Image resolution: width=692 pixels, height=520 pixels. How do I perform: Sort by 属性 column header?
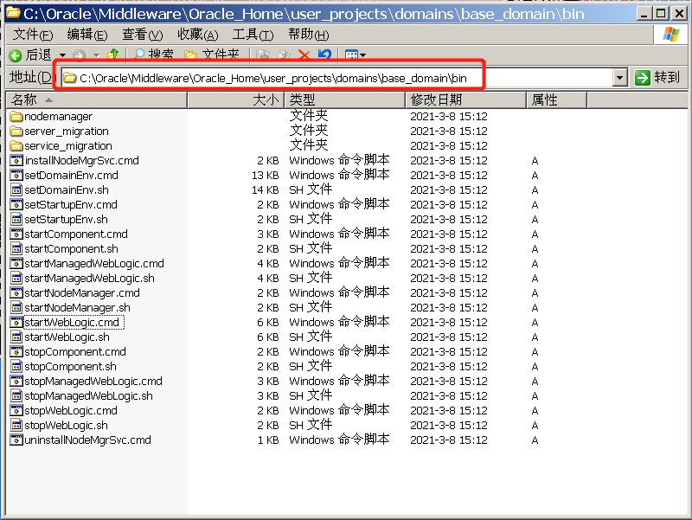click(557, 100)
